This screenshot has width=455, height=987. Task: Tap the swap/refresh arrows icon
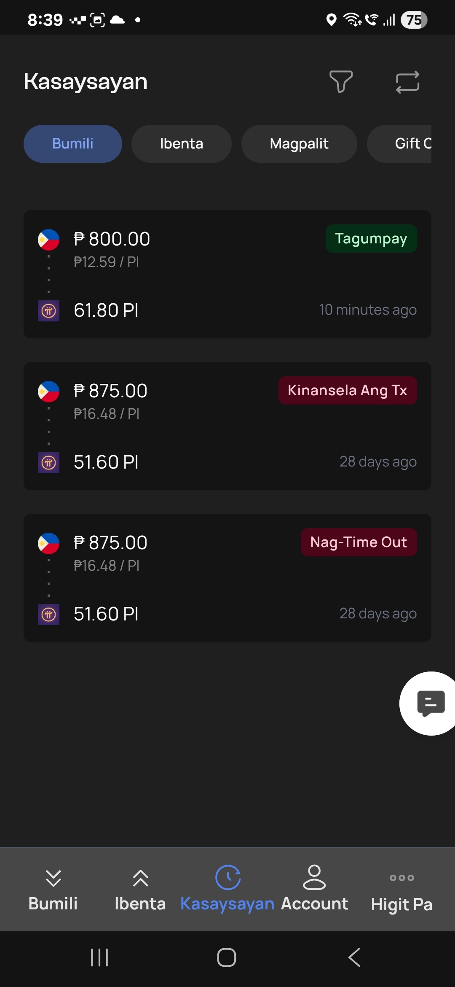[407, 81]
